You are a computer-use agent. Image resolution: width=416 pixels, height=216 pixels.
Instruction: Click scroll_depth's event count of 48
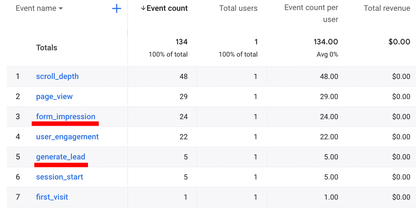(x=183, y=76)
